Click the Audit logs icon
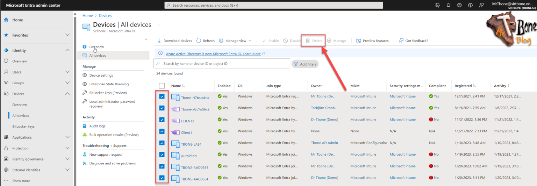Image resolution: width=537 pixels, height=186 pixels. click(x=85, y=126)
